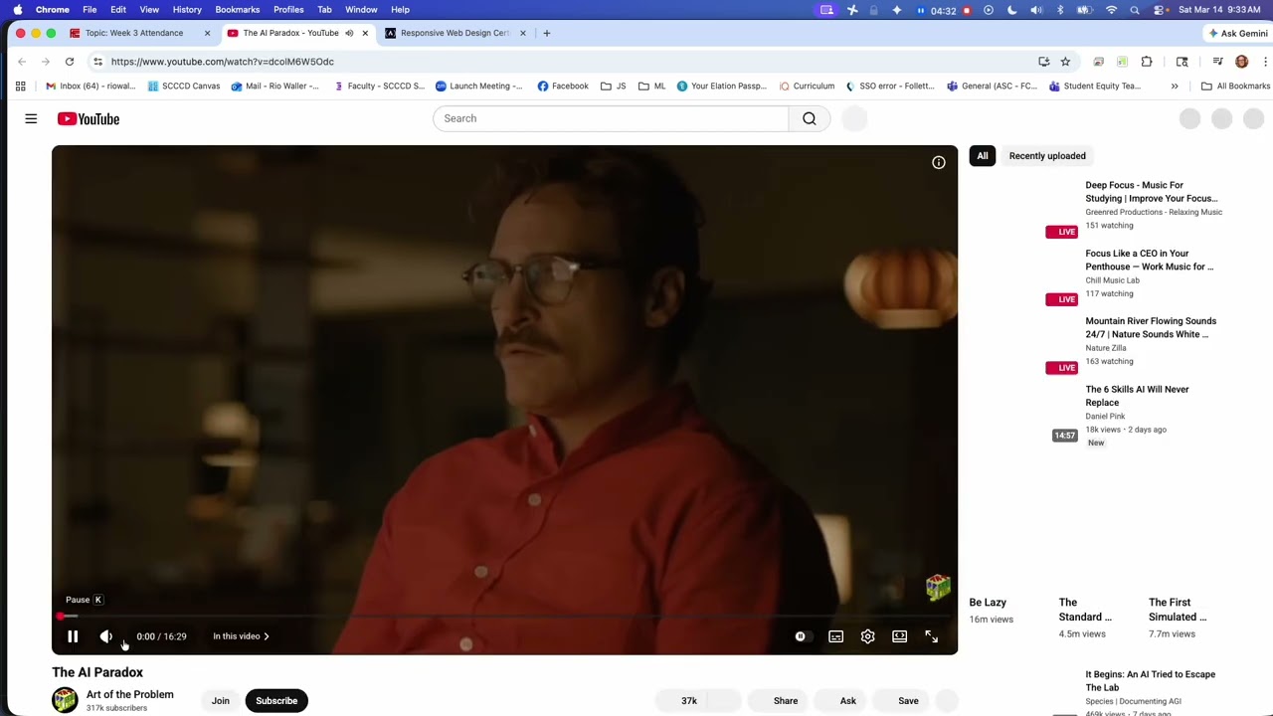The height and width of the screenshot is (716, 1273).
Task: Close the 'The AI Paradox - YouTube' tab
Action: [x=365, y=33]
